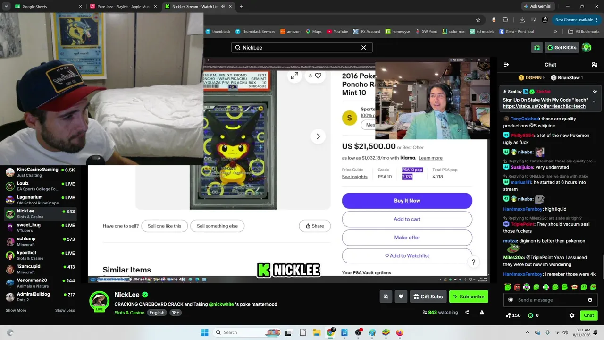The height and width of the screenshot is (340, 604).
Task: Open Firefox from the taskbar
Action: pos(400,332)
